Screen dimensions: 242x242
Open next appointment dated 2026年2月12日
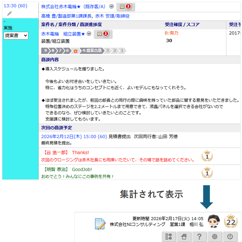click(x=74, y=137)
